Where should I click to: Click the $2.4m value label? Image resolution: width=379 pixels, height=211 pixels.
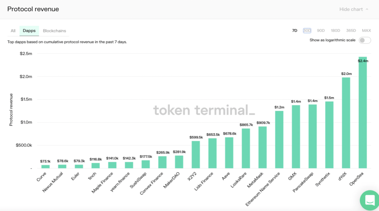(x=363, y=61)
